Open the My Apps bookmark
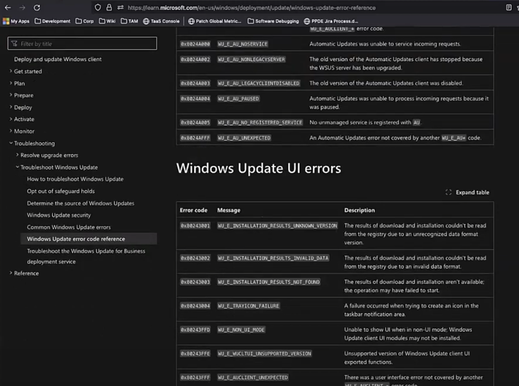This screenshot has height=386, width=519. pos(17,22)
